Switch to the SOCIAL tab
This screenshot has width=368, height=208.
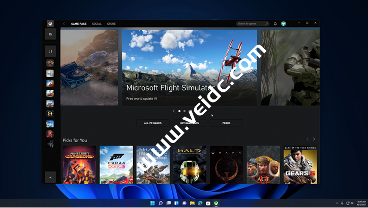pos(97,24)
